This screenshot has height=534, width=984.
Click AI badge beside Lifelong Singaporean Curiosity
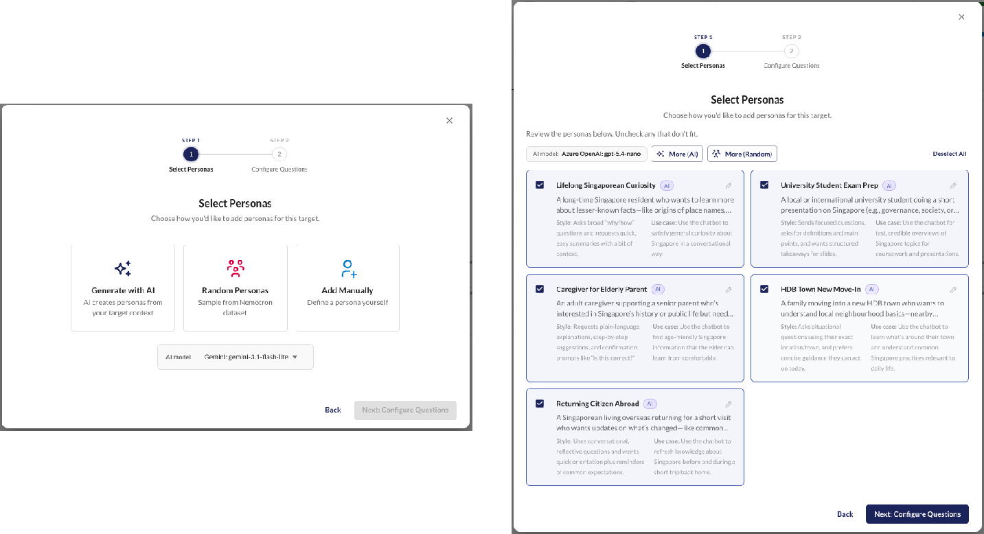[x=667, y=185]
